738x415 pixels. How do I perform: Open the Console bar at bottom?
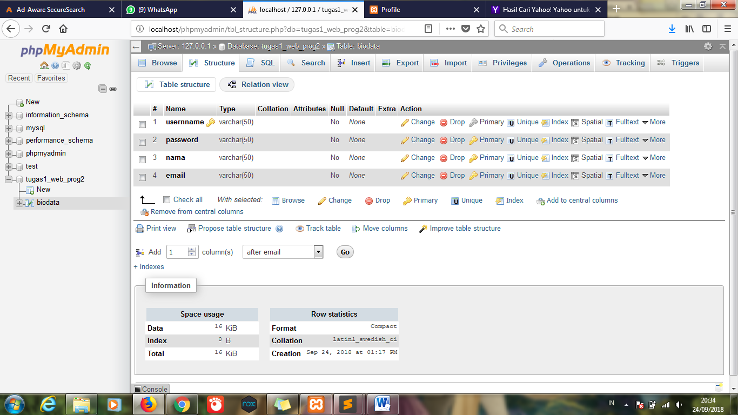point(151,389)
